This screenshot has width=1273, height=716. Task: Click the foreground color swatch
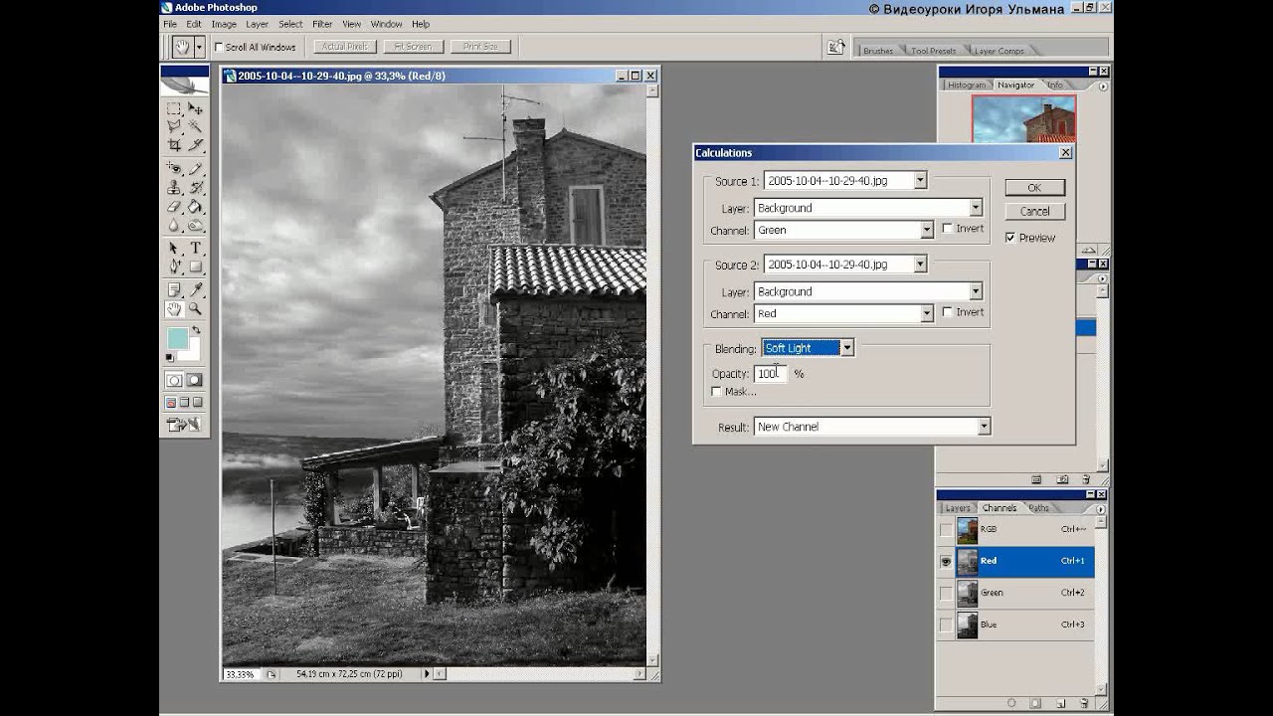(177, 339)
